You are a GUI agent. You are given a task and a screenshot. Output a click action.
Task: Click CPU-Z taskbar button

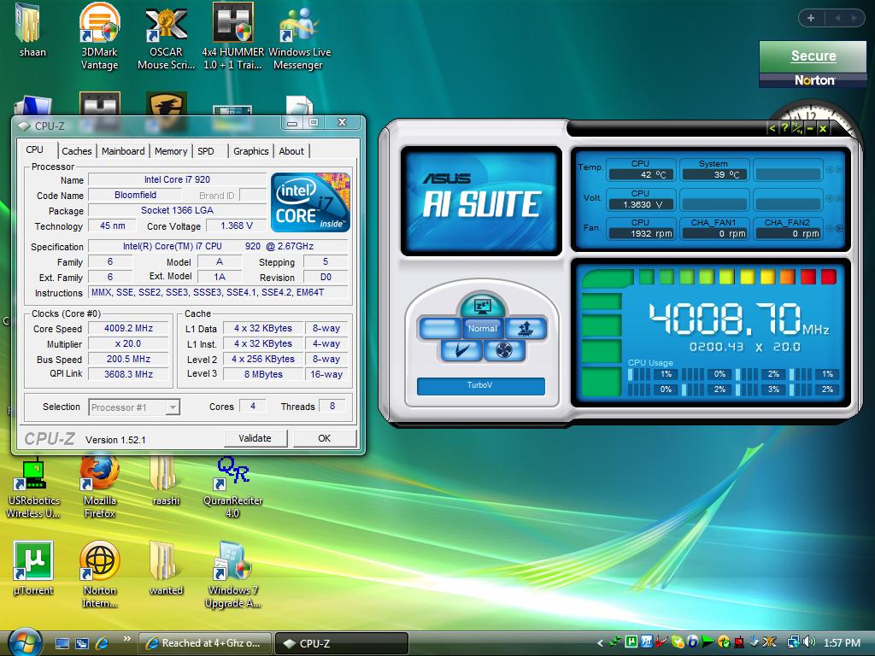(x=342, y=643)
